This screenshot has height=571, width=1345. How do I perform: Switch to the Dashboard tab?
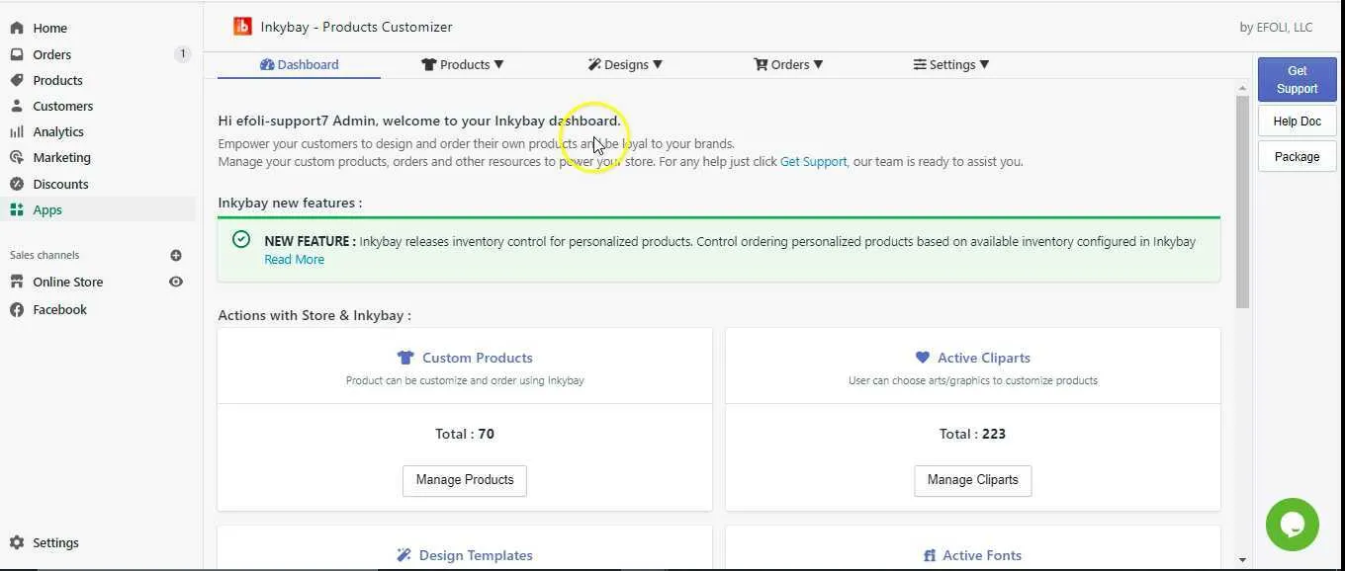click(x=299, y=64)
